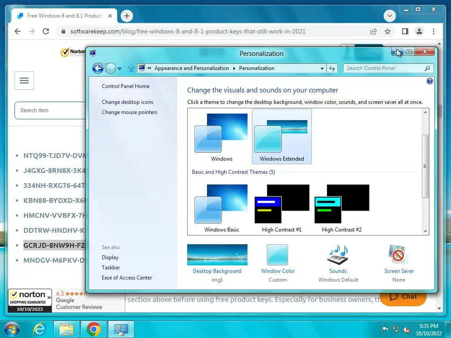This screenshot has width=451, height=338.
Task: Click the Search item field on webpage
Action: [x=50, y=110]
